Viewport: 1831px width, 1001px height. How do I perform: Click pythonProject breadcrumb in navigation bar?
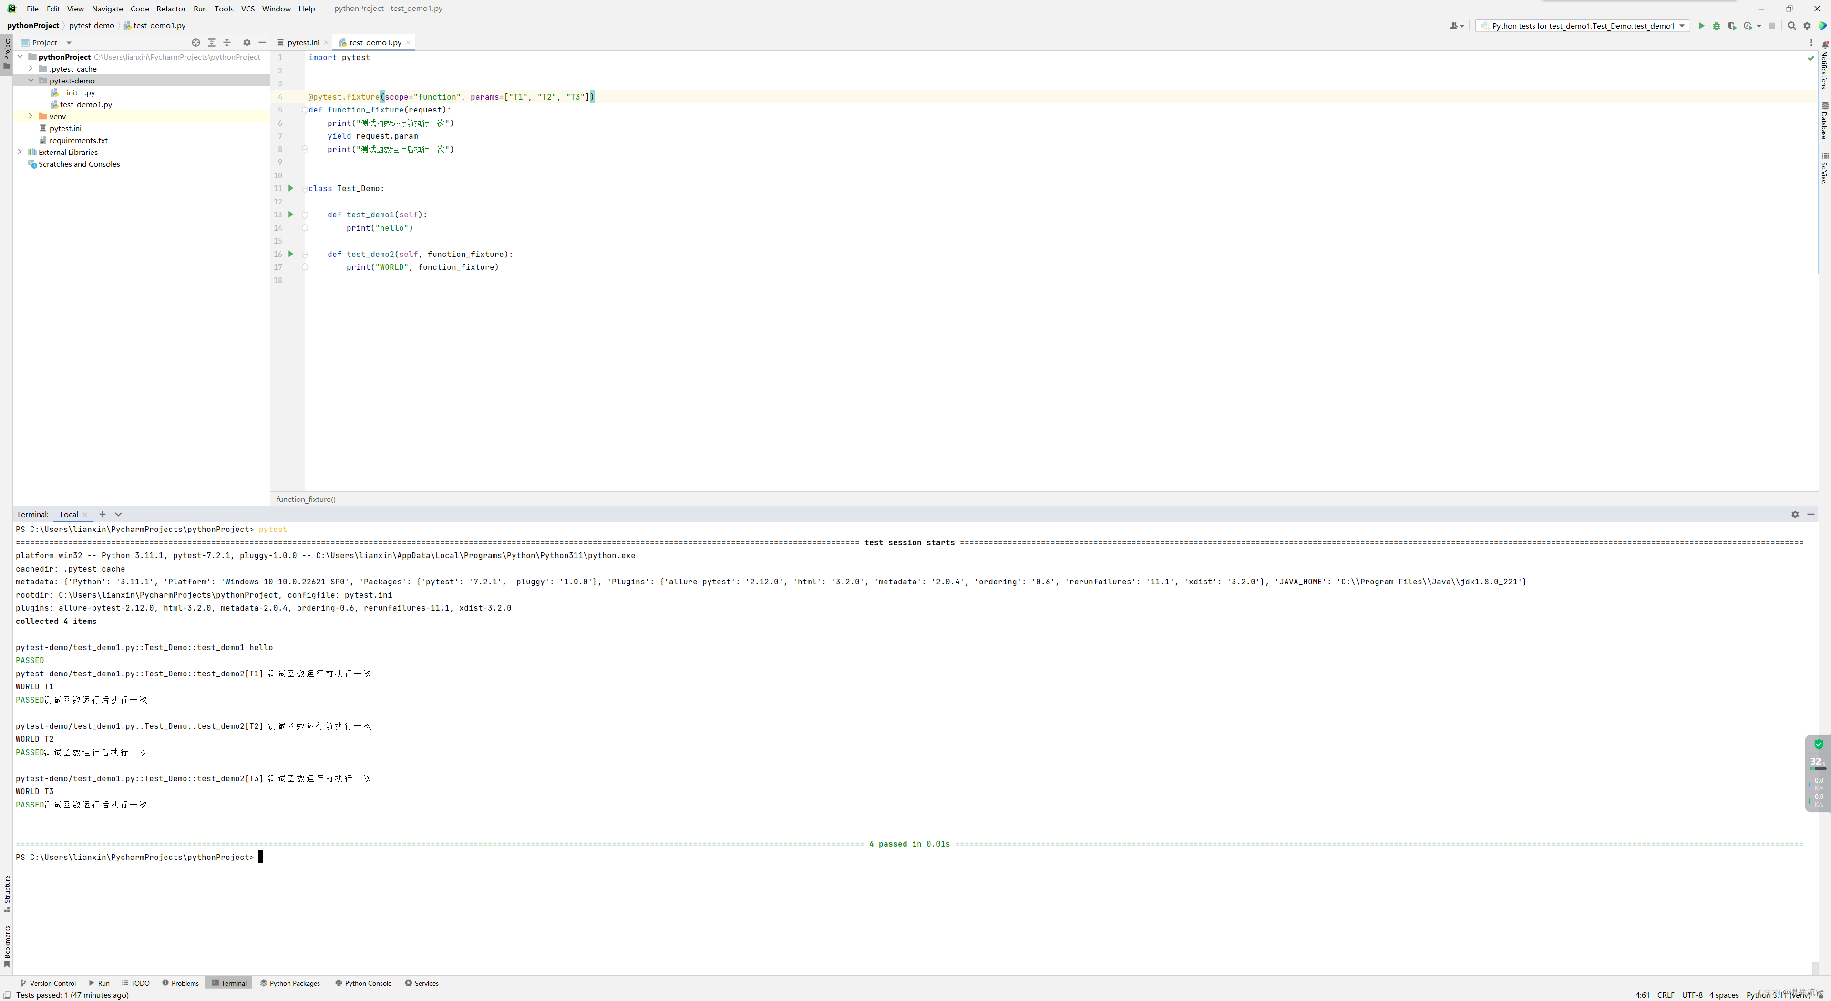[x=33, y=26]
